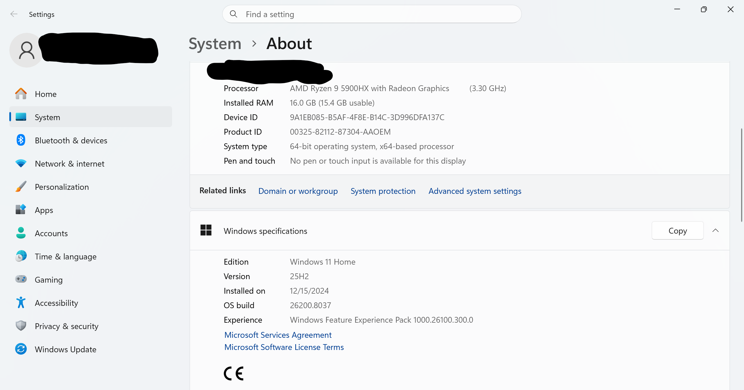
Task: Click the Home icon in sidebar
Action: [x=21, y=94]
